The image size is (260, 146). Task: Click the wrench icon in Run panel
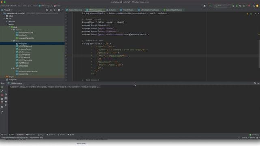[x=2, y=91]
